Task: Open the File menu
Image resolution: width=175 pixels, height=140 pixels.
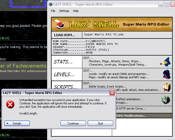Action: click(x=53, y=11)
